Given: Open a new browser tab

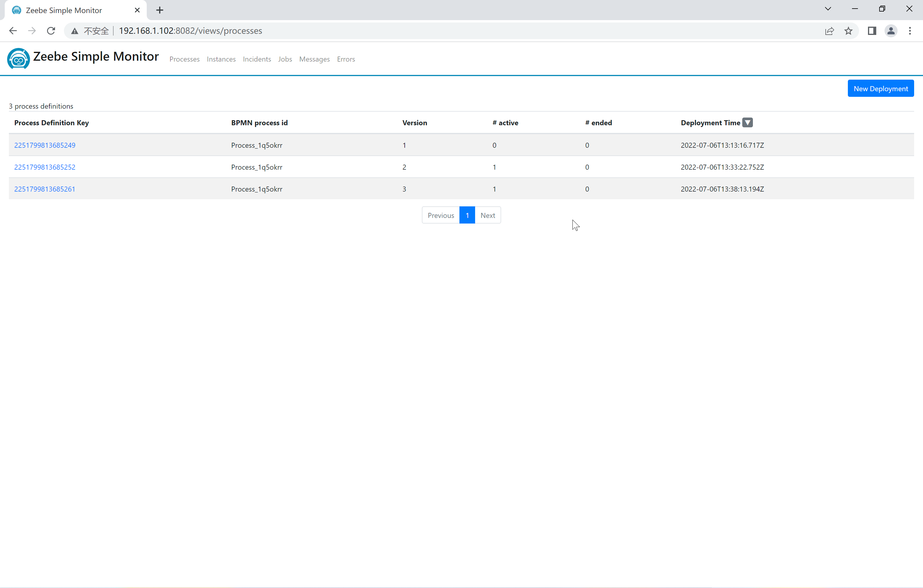Looking at the screenshot, I should (160, 10).
